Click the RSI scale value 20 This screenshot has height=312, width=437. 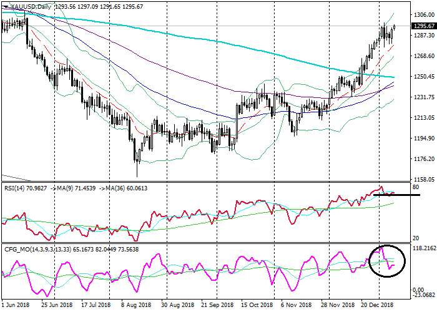[416, 238]
